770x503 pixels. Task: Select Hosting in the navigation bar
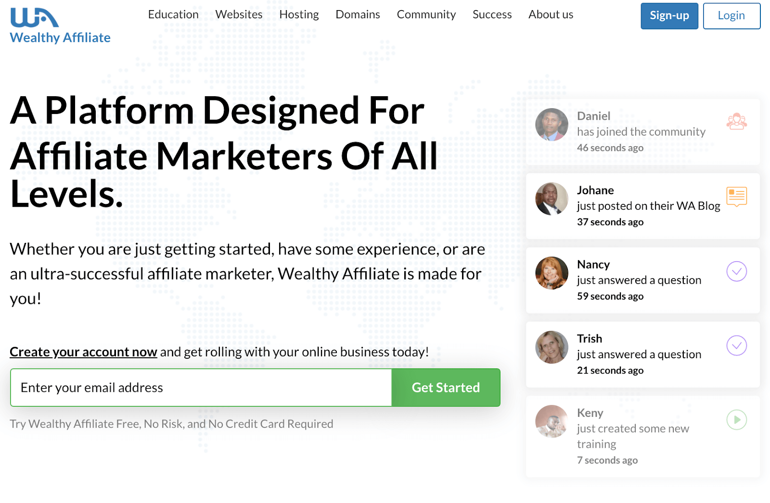(x=299, y=14)
